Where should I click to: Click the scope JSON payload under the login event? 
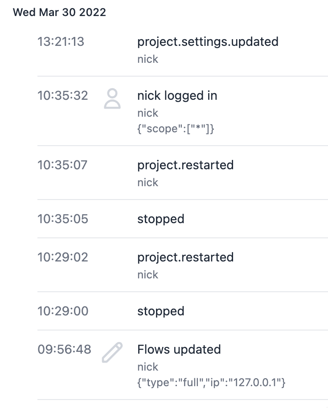(176, 129)
